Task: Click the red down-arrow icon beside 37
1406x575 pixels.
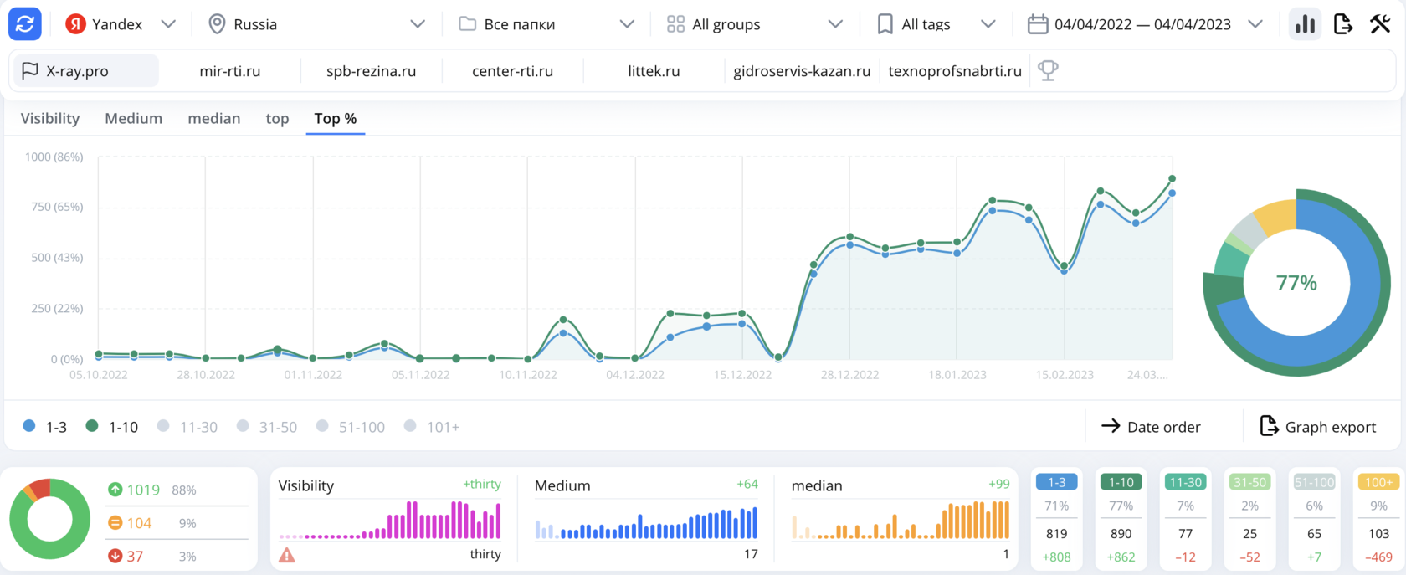Action: click(115, 556)
